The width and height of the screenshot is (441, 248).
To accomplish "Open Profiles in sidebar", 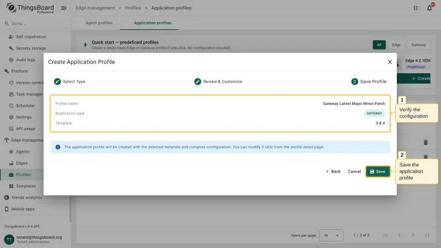I will pos(23,175).
